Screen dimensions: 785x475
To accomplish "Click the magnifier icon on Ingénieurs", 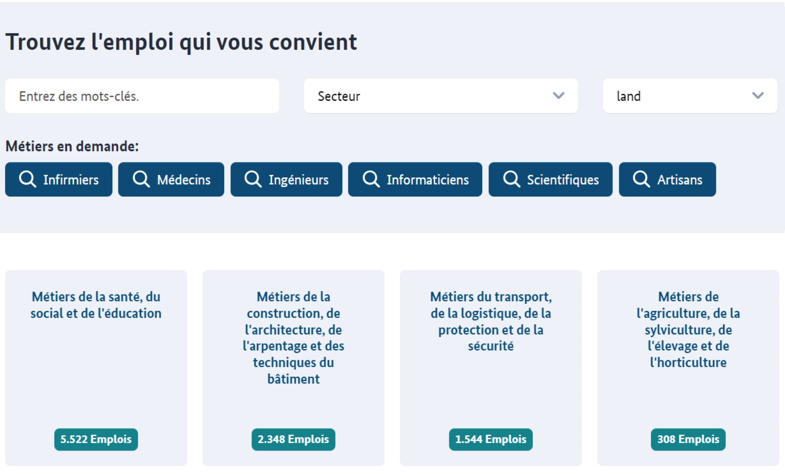I will [x=253, y=179].
